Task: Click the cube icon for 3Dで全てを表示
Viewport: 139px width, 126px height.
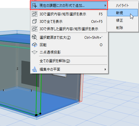Action: coord(35,21)
